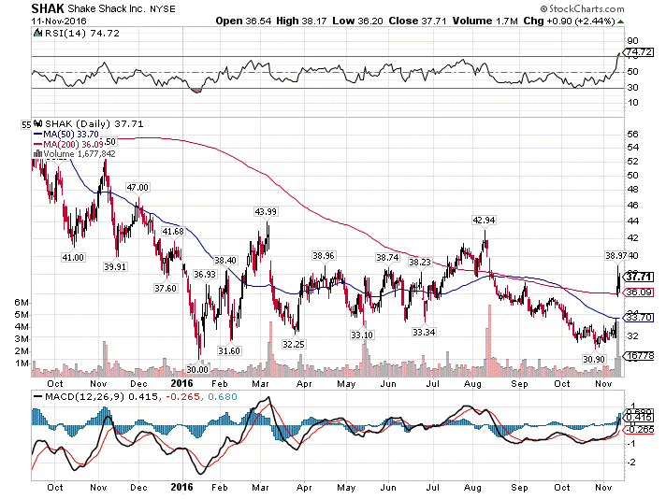Click the 30.90 November low label
Viewport: 666px width, 499px height.
[x=593, y=359]
